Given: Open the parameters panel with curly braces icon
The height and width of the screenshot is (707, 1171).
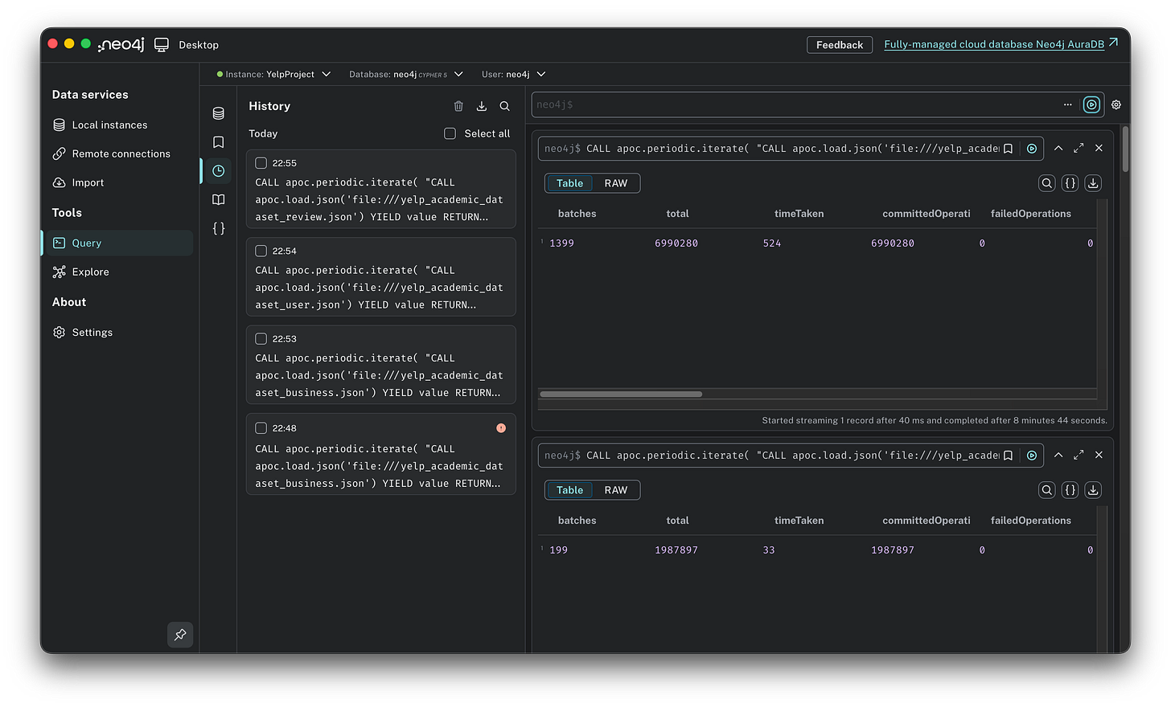Looking at the screenshot, I should [218, 228].
